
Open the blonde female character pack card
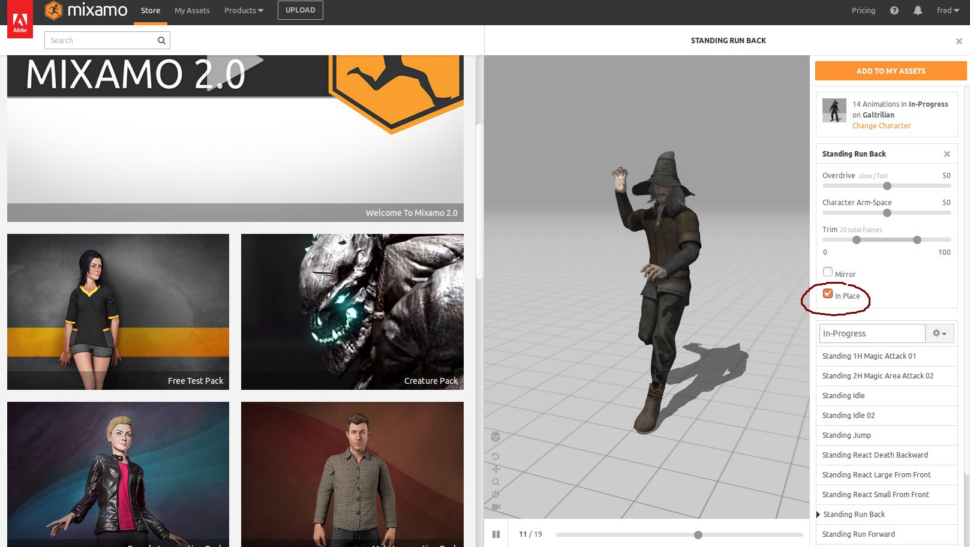point(118,474)
